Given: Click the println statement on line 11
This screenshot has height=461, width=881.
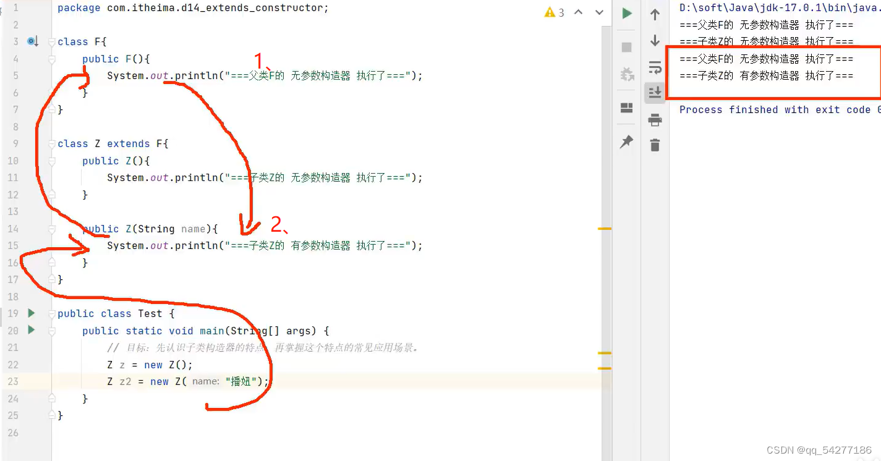Looking at the screenshot, I should point(265,178).
